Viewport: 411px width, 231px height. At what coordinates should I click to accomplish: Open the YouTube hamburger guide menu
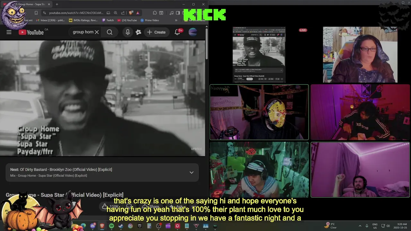[9, 32]
